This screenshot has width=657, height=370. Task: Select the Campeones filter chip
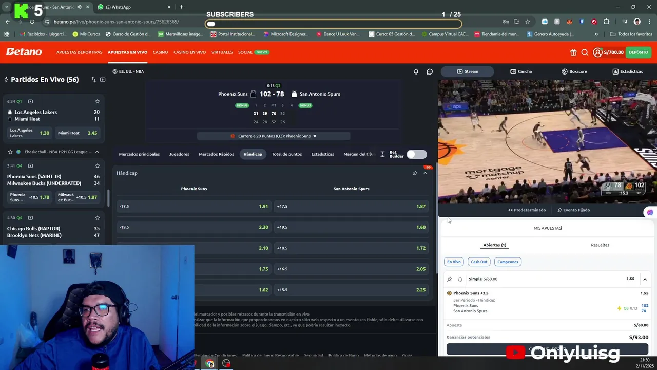pyautogui.click(x=508, y=262)
